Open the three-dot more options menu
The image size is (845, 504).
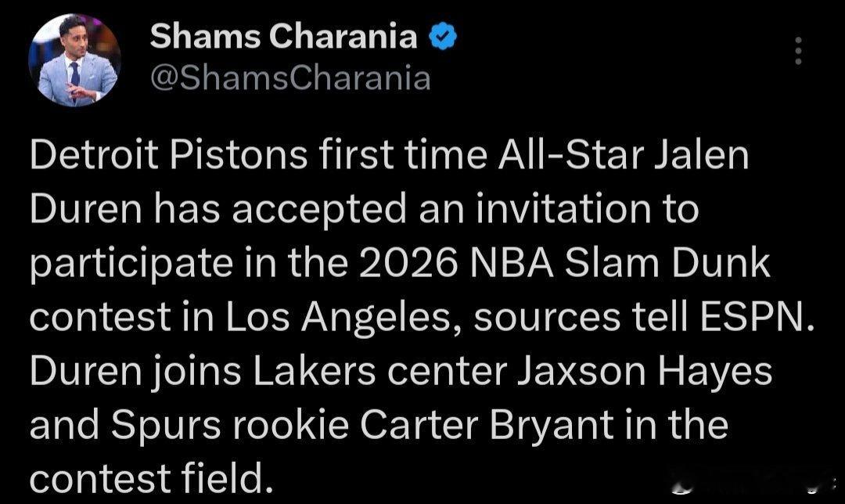click(798, 51)
